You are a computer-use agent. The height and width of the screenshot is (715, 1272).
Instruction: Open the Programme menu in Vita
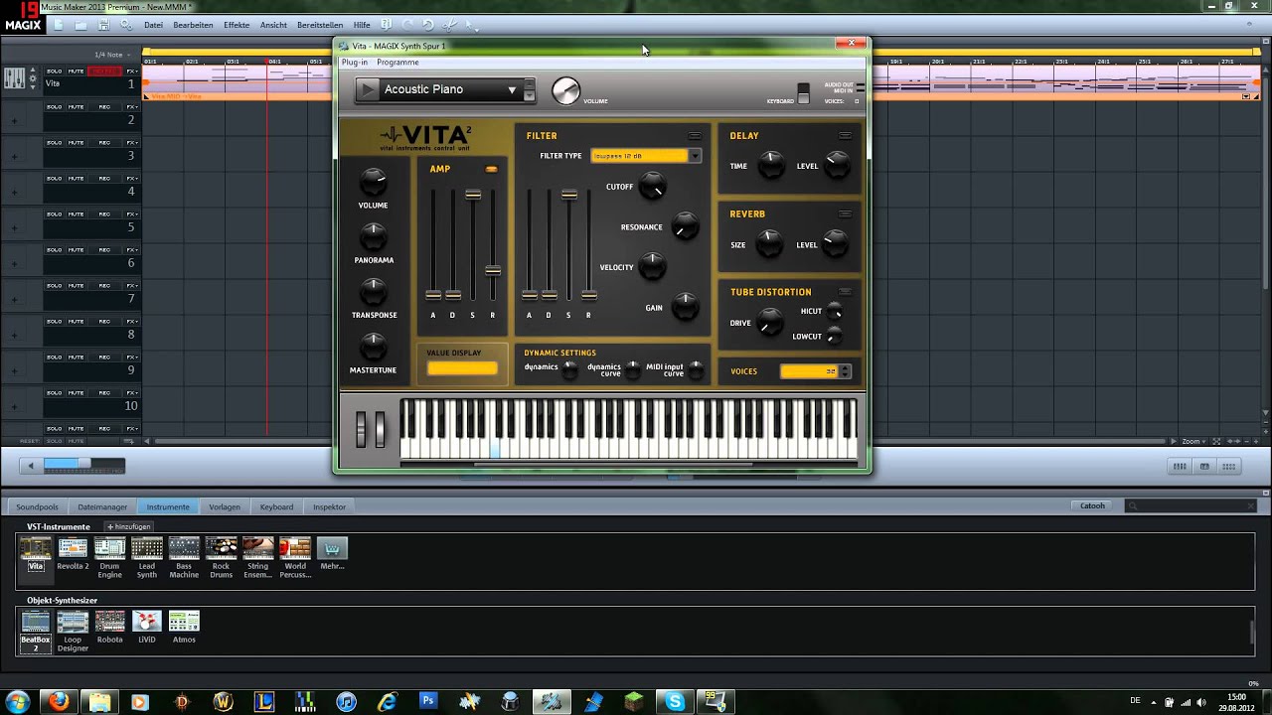tap(397, 63)
